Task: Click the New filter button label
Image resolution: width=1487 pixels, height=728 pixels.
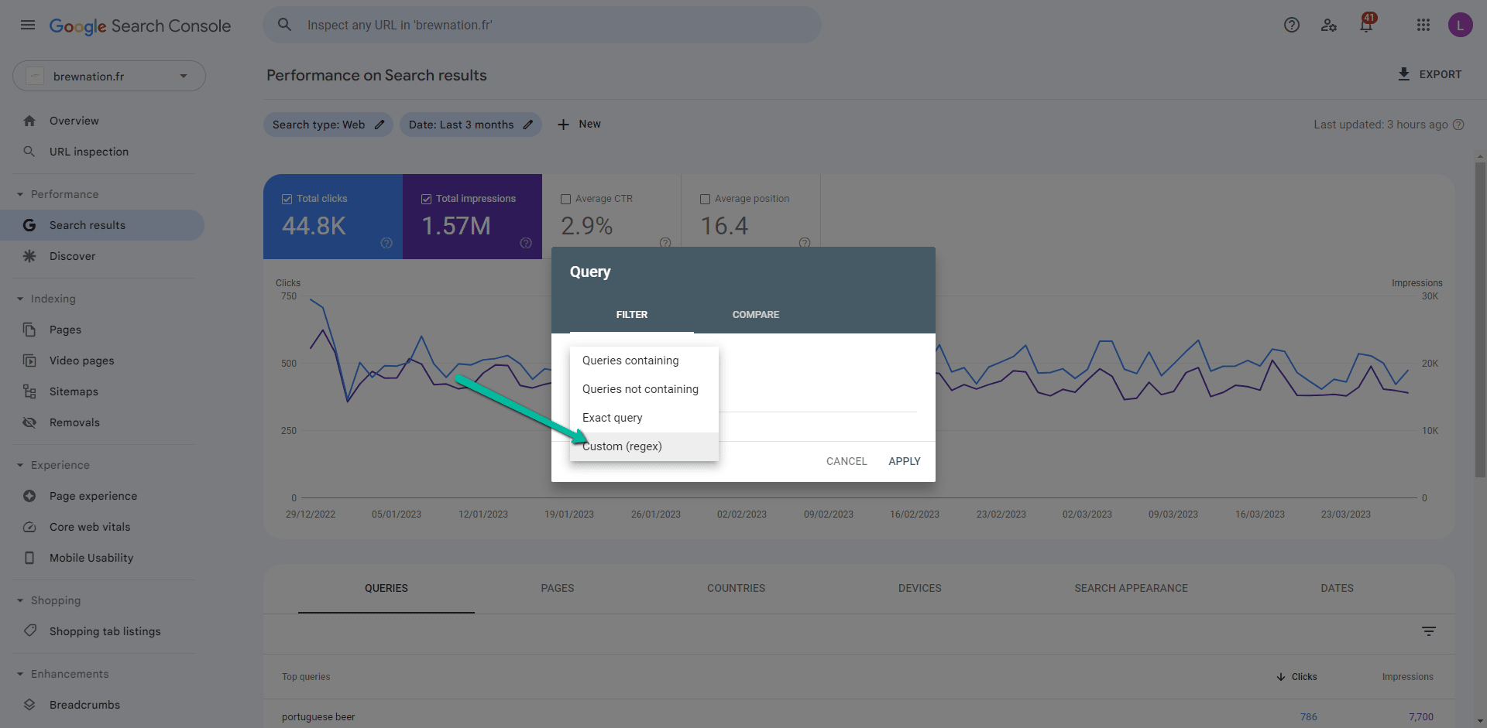Action: pos(589,124)
